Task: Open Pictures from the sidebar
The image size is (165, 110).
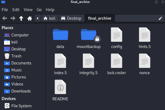Action: pyautogui.click(x=15, y=77)
